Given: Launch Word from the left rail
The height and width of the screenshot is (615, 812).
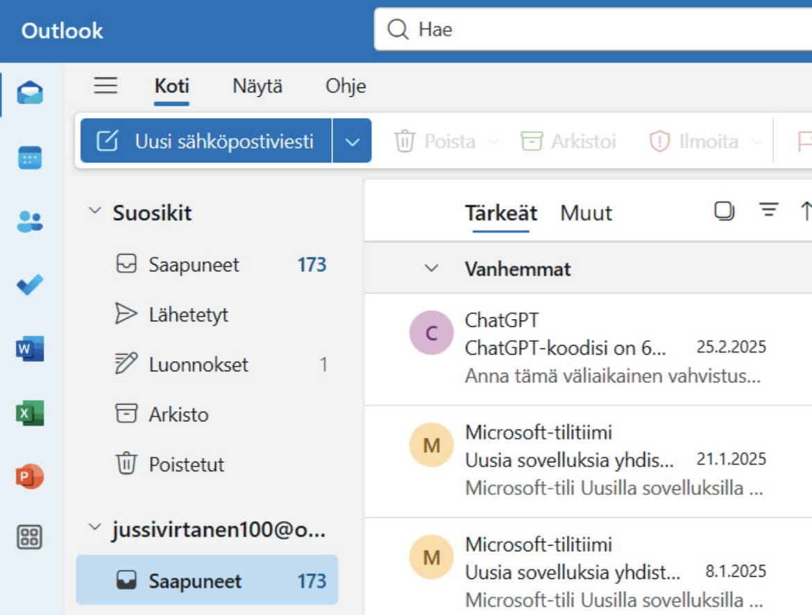Looking at the screenshot, I should [30, 348].
